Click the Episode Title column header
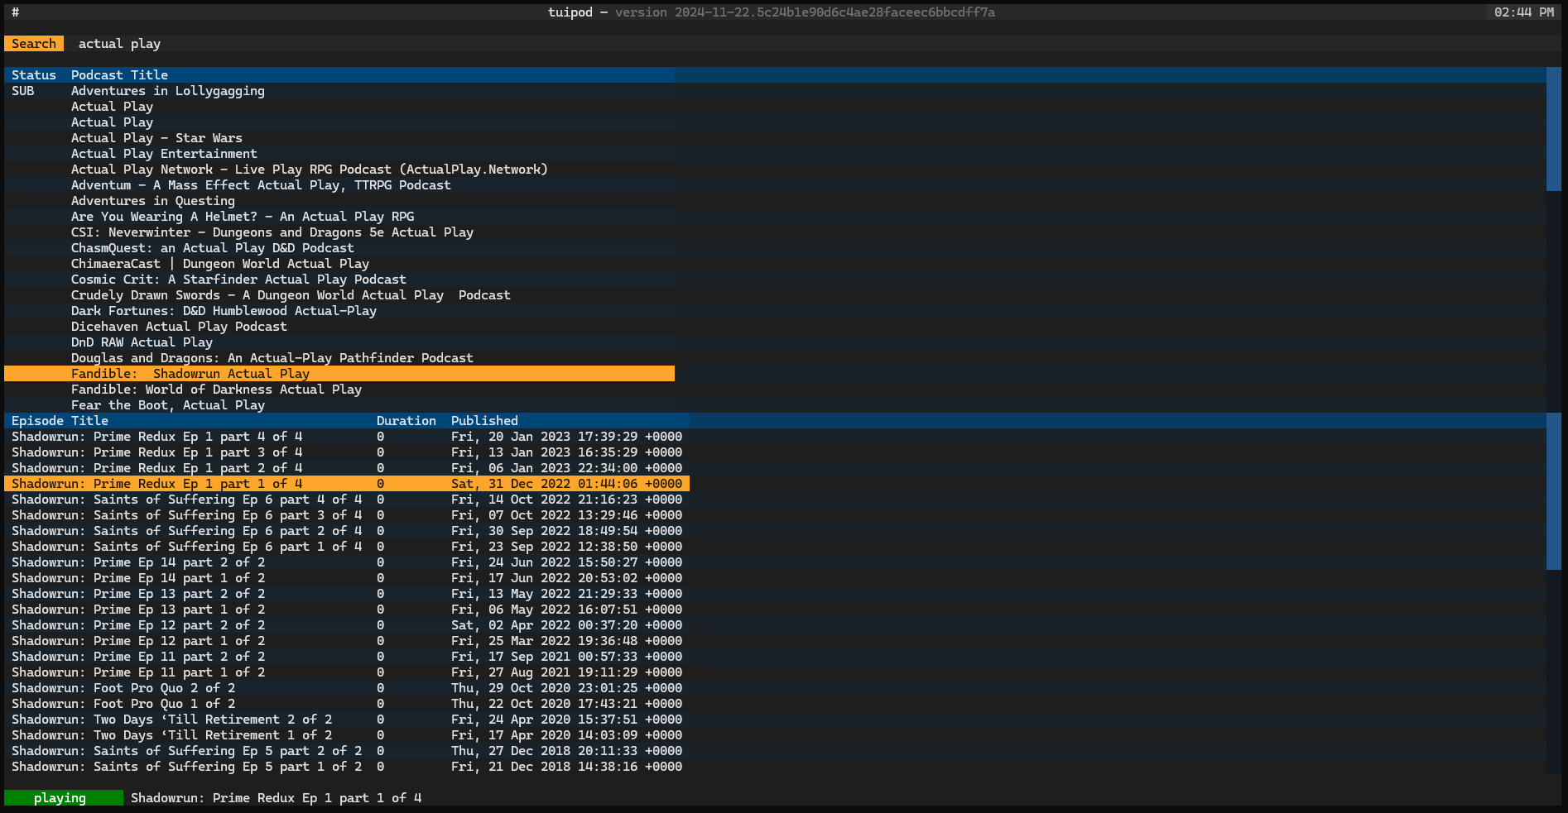This screenshot has width=1568, height=813. point(60,421)
